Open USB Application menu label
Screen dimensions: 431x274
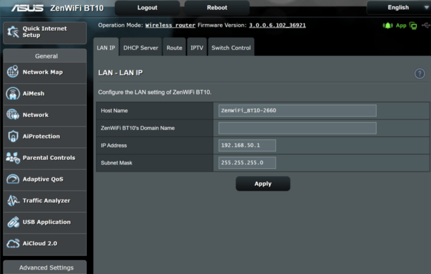pos(46,222)
